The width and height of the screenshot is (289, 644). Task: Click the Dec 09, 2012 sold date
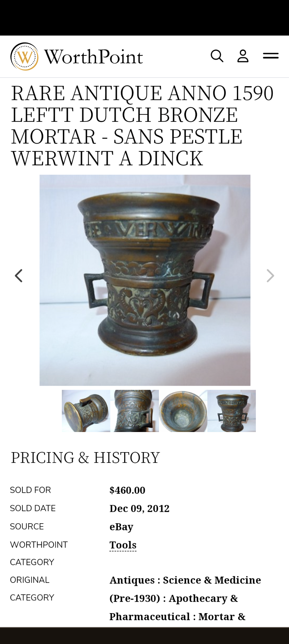click(x=139, y=508)
